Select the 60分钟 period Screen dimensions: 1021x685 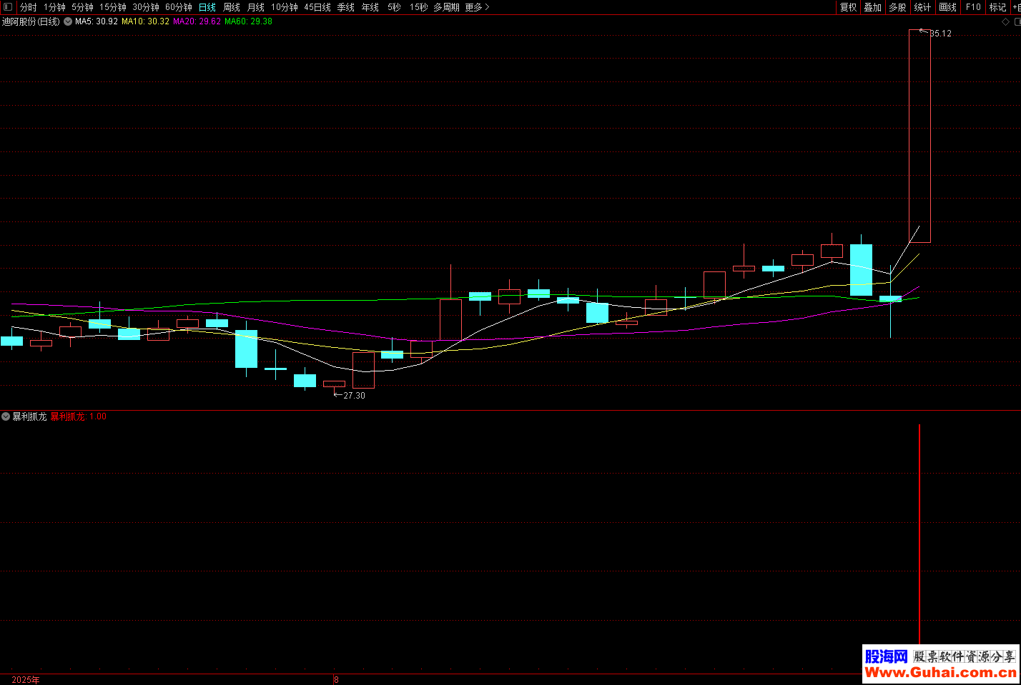[179, 7]
